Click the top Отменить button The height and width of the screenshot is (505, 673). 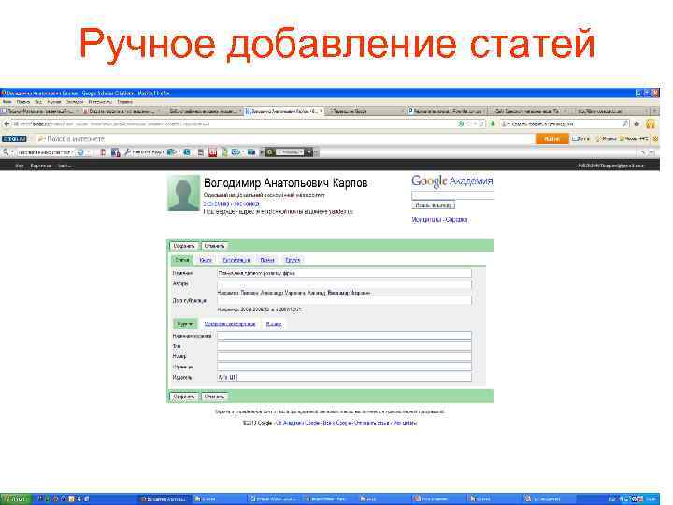point(214,246)
